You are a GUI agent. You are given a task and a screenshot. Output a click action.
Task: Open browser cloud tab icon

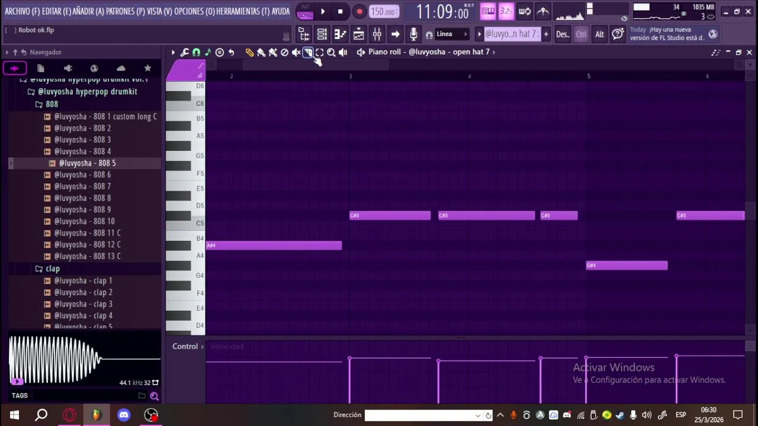point(121,68)
